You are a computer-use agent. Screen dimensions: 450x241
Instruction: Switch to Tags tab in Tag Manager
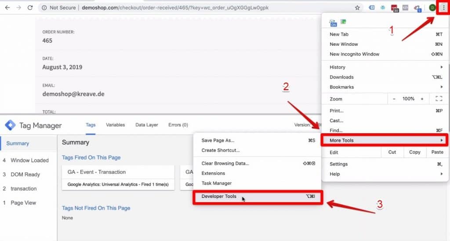click(x=91, y=125)
